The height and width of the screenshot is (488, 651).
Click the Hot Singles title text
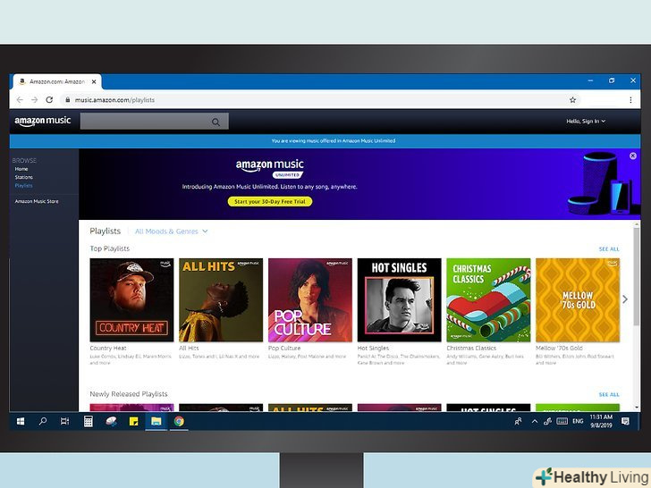coord(373,349)
